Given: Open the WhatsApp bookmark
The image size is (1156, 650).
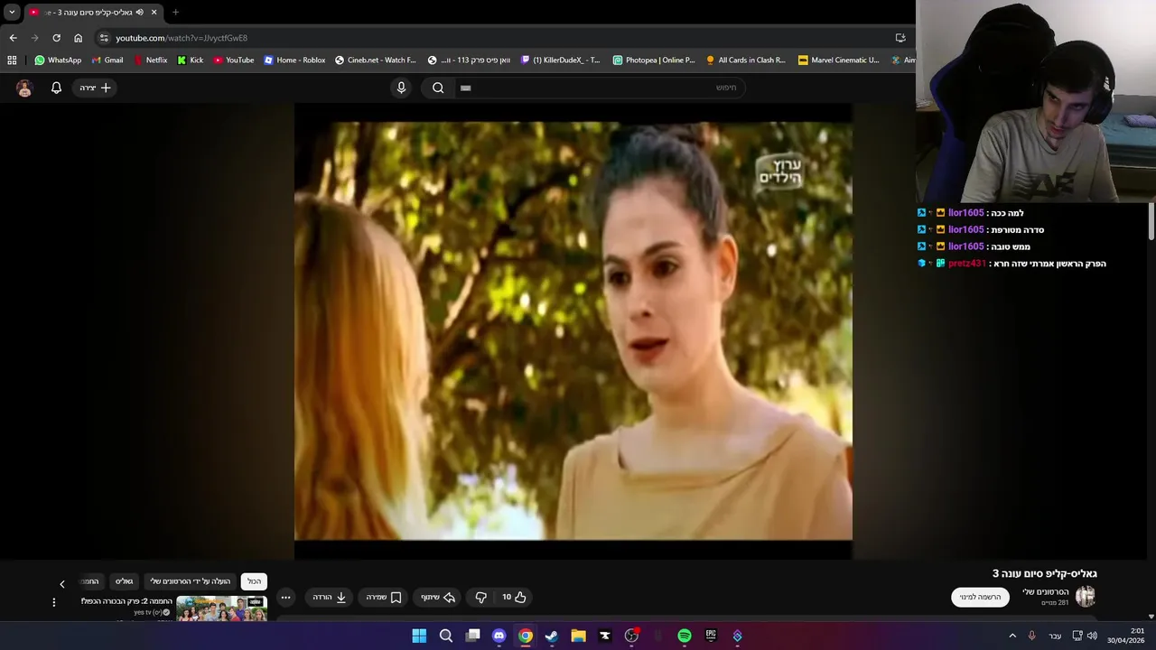Looking at the screenshot, I should coord(58,60).
